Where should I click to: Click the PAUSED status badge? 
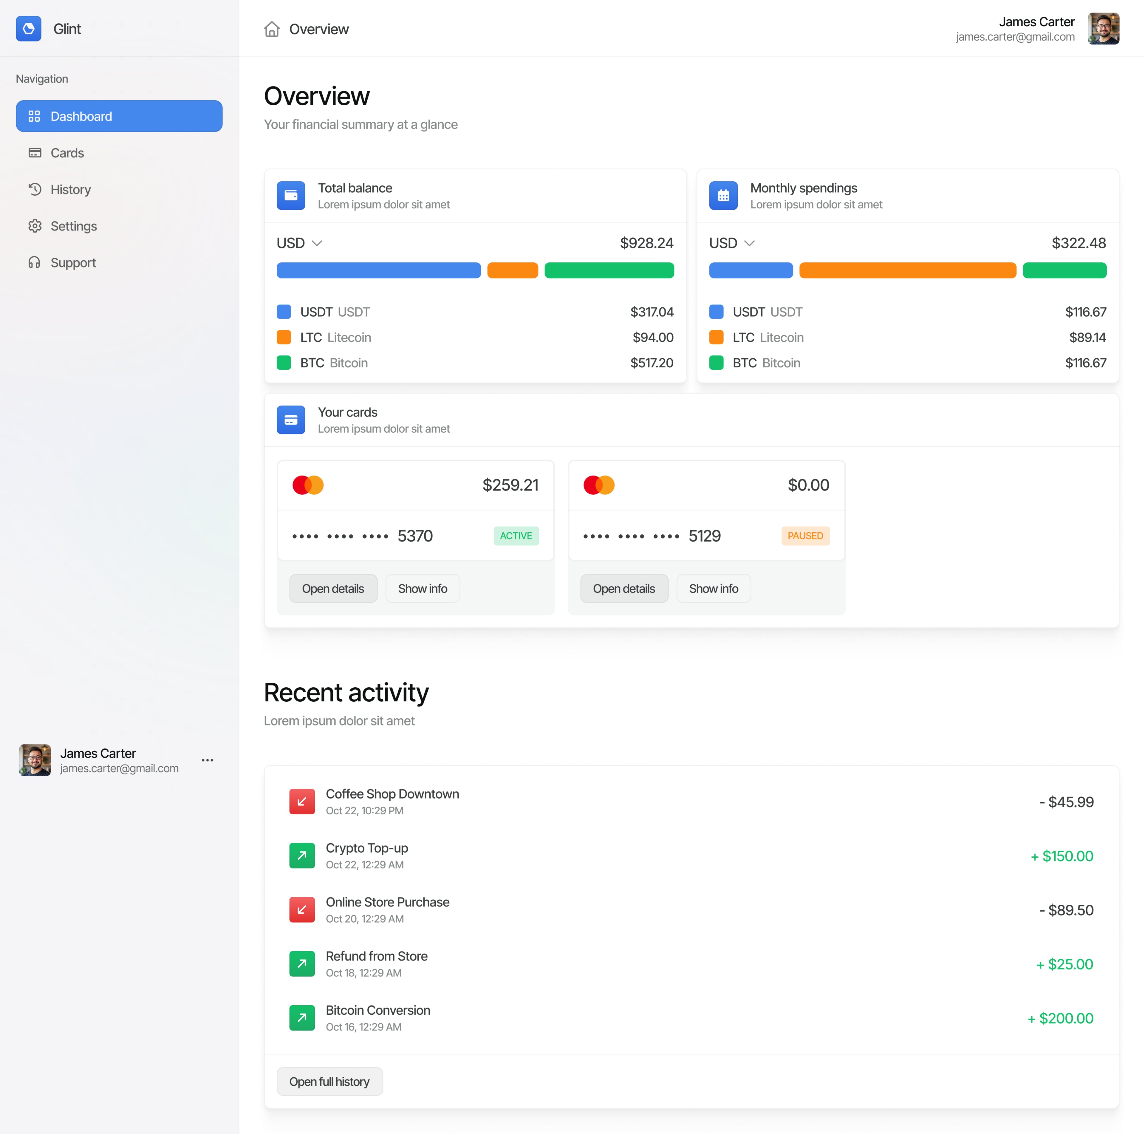pos(805,536)
